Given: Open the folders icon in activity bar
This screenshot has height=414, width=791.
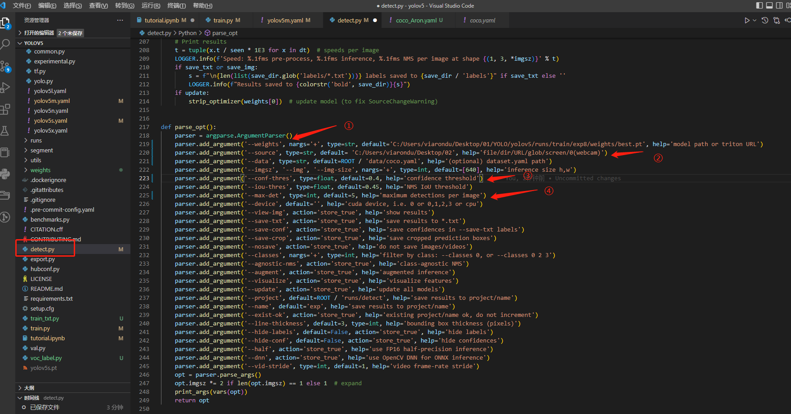Looking at the screenshot, I should (x=5, y=196).
